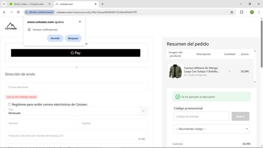Expand the Recomendar código dropdown
Screen dimensions: 263x148
click(212, 129)
